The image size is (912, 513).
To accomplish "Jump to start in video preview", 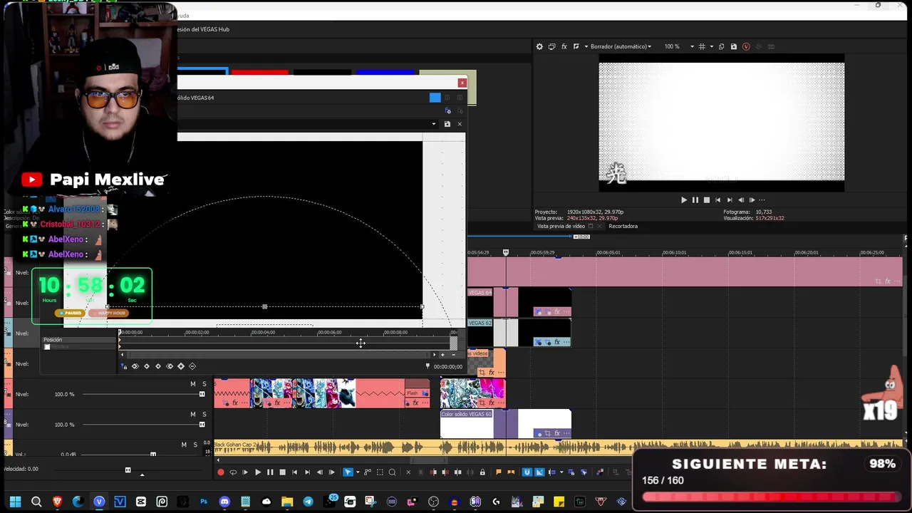I will [718, 200].
